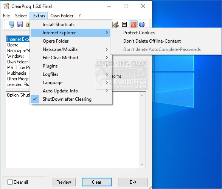Screen dimensions: 222x189
Task: Click log panel scrollbar up arrow
Action: 142,95
